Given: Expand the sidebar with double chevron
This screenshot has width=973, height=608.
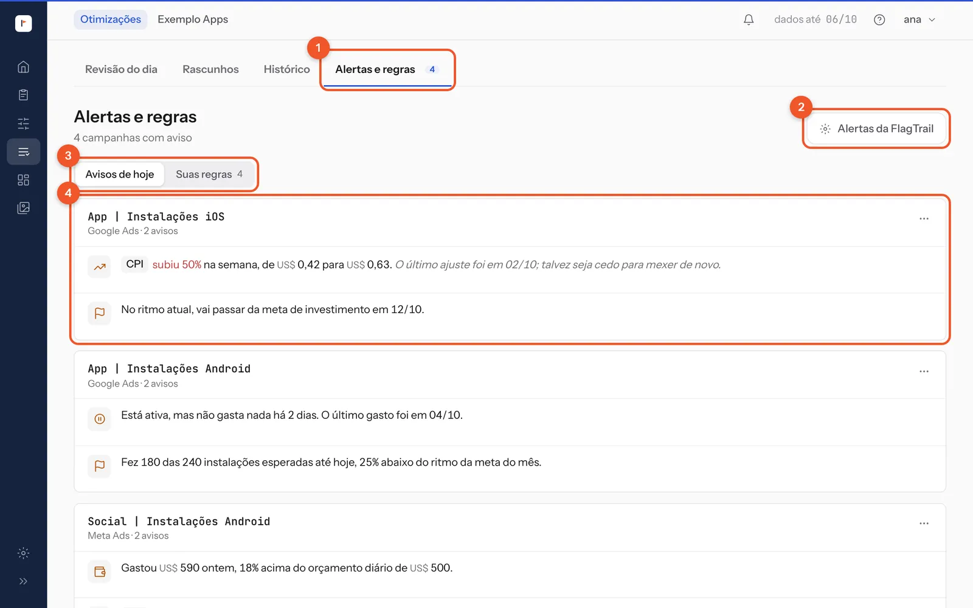Looking at the screenshot, I should click(x=23, y=581).
